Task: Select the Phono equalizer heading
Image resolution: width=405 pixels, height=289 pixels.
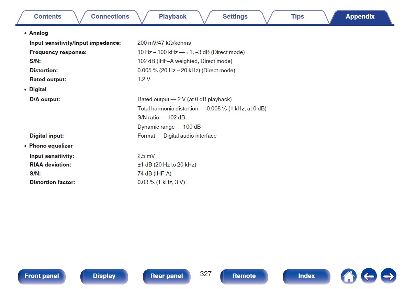Action: click(51, 146)
